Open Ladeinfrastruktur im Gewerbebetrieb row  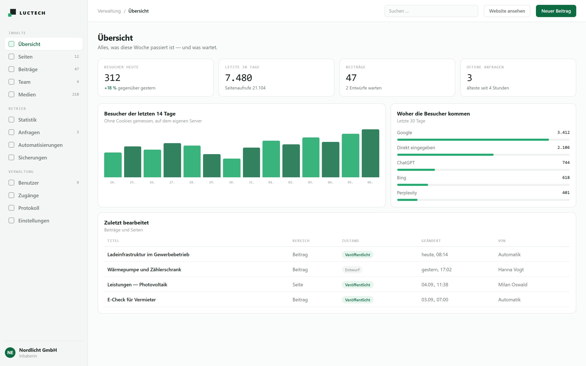coord(337,254)
